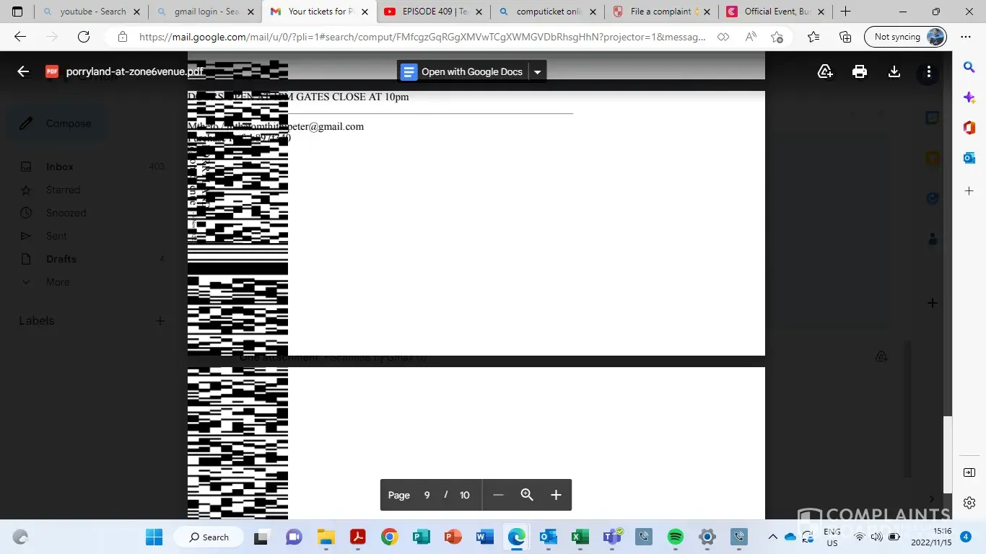Open the tab actions menu icon
Image resolution: width=986 pixels, height=554 pixels.
(17, 12)
